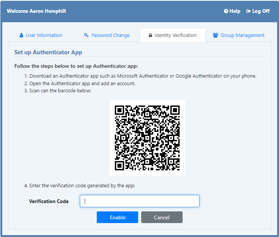Click the gray Cancel button

coord(162,217)
